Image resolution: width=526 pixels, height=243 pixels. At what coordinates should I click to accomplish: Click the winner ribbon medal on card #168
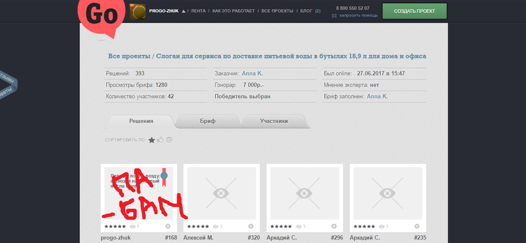[x=164, y=178]
